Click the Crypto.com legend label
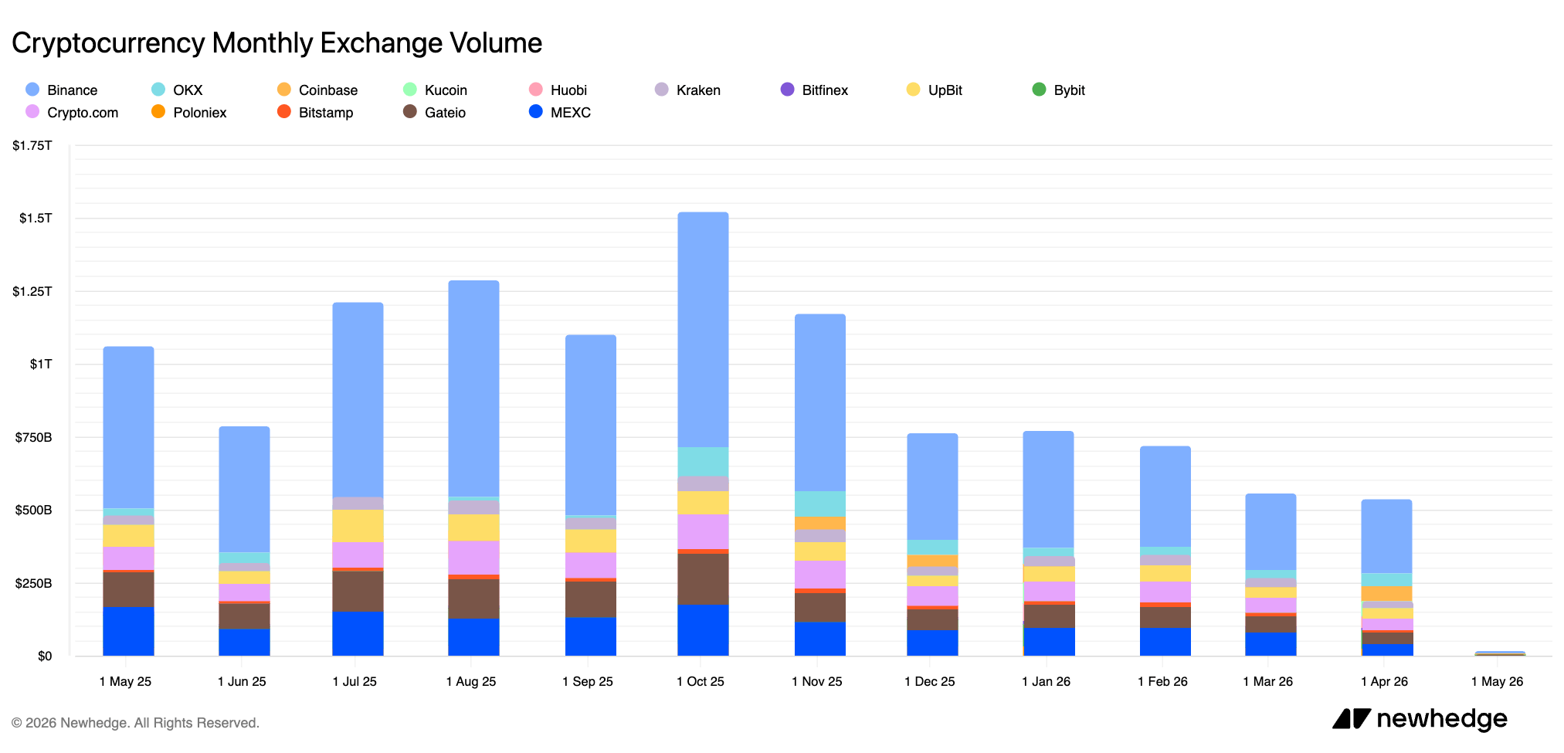Viewport: 1564px width, 753px height. (x=83, y=113)
